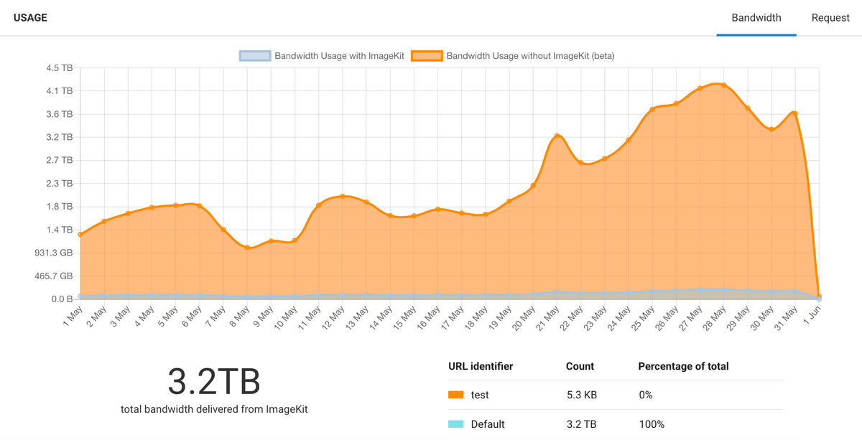
Task: Click the final data point on 1 Jun
Action: 817,295
